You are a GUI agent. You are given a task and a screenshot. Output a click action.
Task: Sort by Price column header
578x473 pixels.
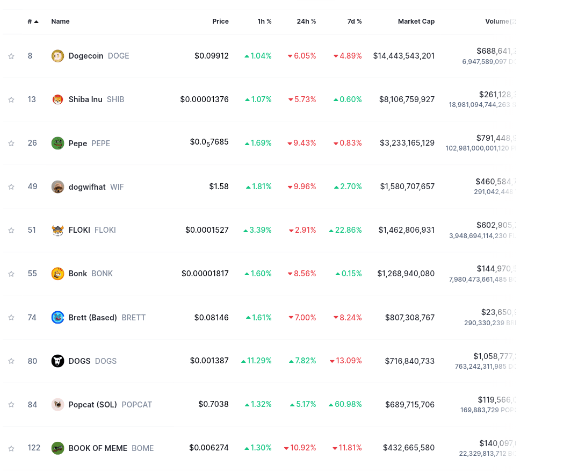pos(220,21)
